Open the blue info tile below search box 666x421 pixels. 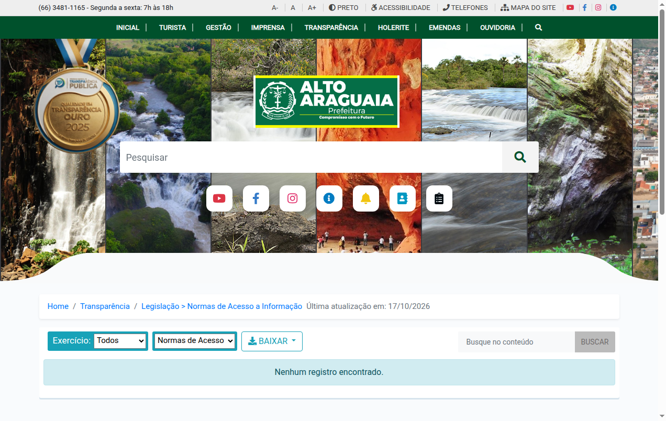[x=329, y=198]
